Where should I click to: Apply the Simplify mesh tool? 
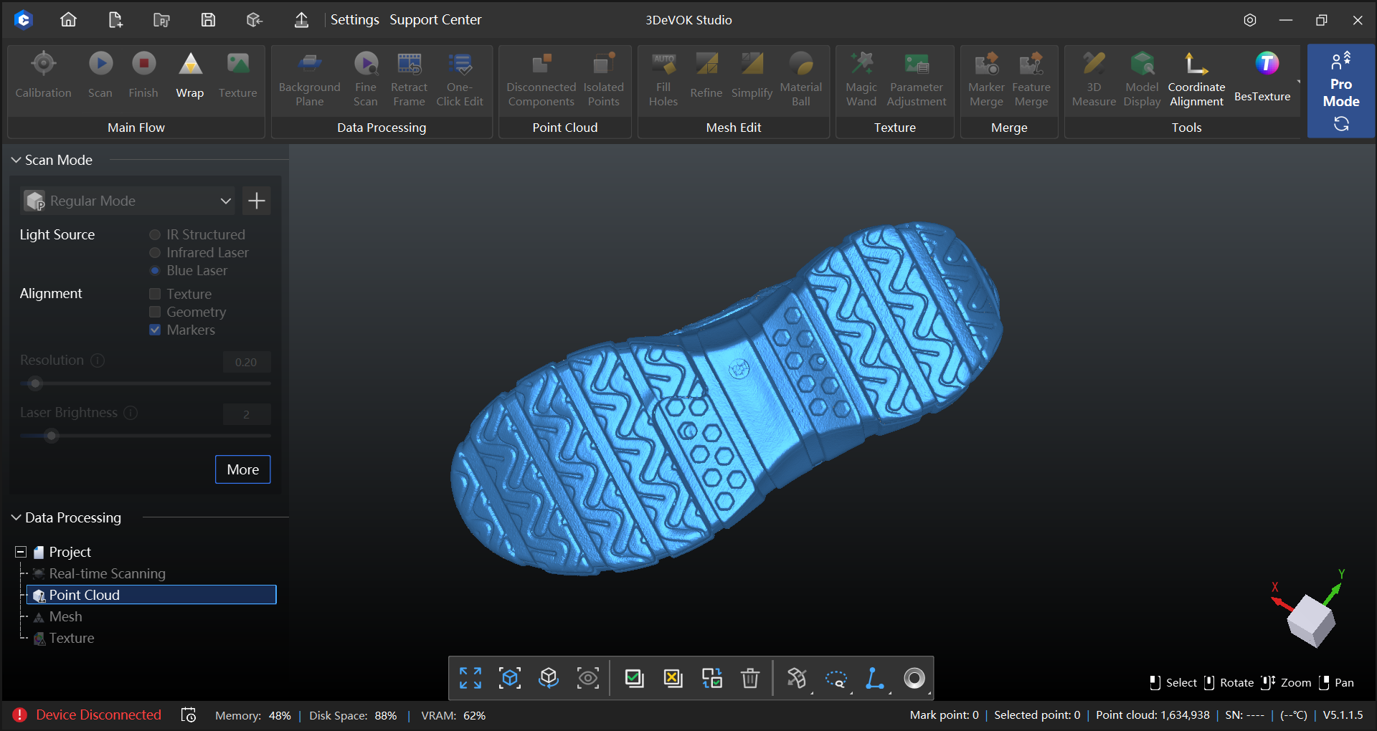click(x=752, y=75)
